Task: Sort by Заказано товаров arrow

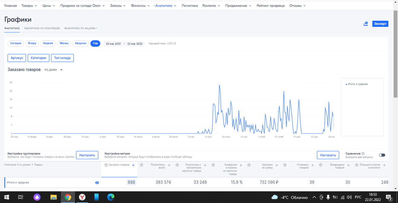Action: [x=133, y=165]
